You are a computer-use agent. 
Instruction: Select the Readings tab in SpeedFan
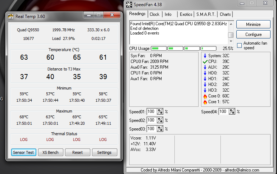tap(137, 14)
